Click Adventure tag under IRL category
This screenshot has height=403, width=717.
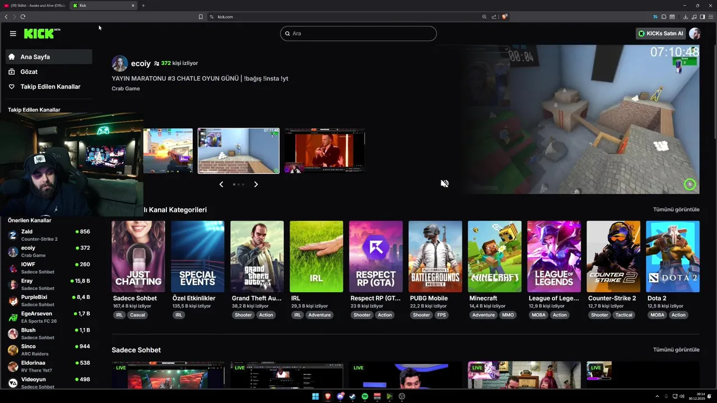tap(319, 315)
